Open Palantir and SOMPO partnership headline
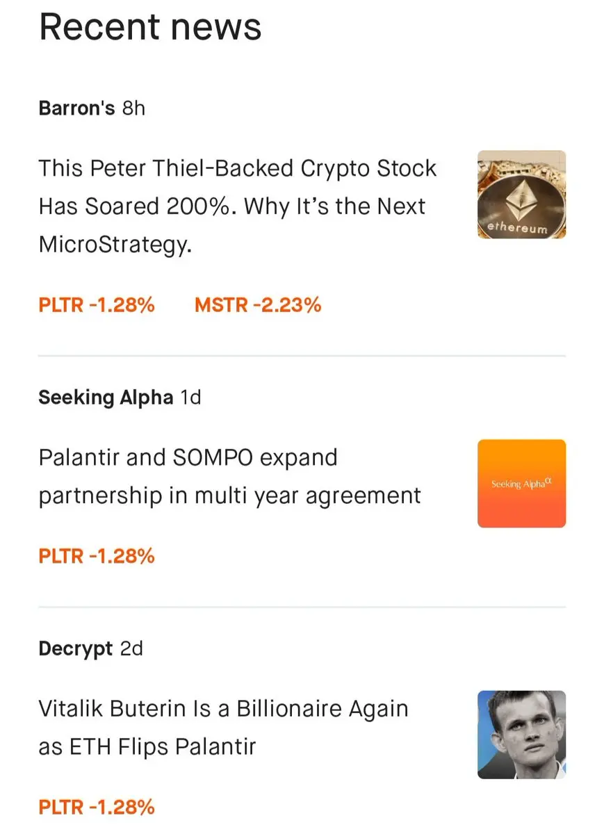Viewport: 604px width, 834px height. coord(229,477)
